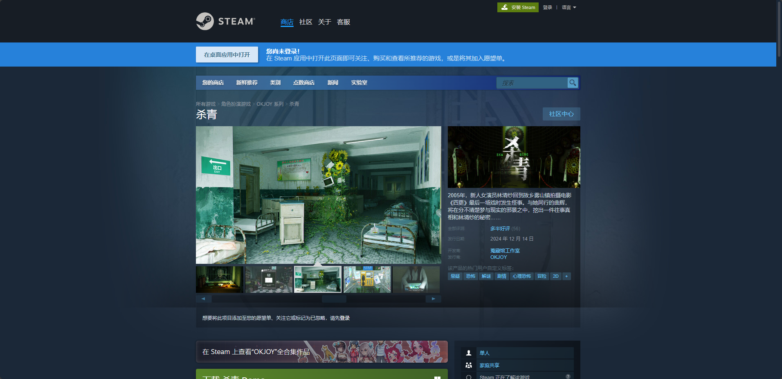This screenshot has width=782, height=379.
Task: Click the 剧情 tag
Action: pyautogui.click(x=502, y=276)
